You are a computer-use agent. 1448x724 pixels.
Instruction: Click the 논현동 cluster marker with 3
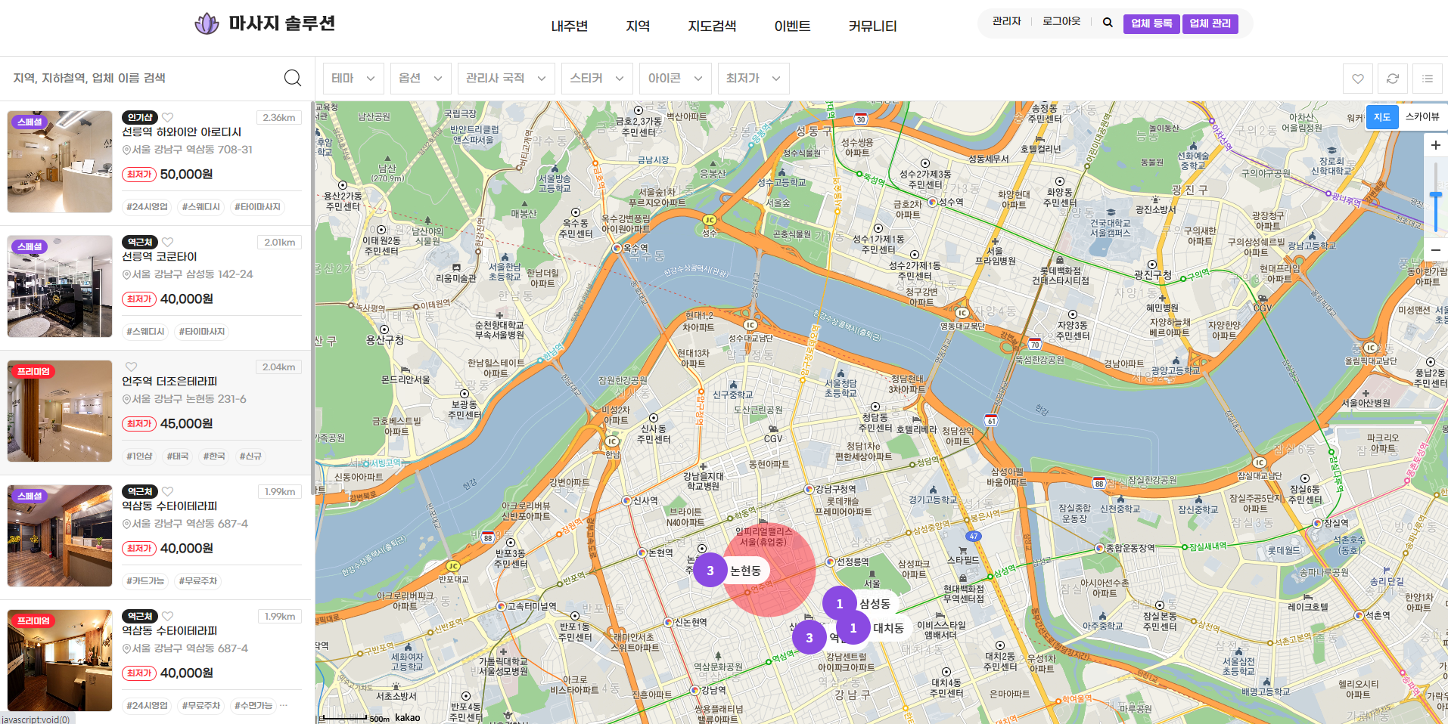(x=710, y=571)
